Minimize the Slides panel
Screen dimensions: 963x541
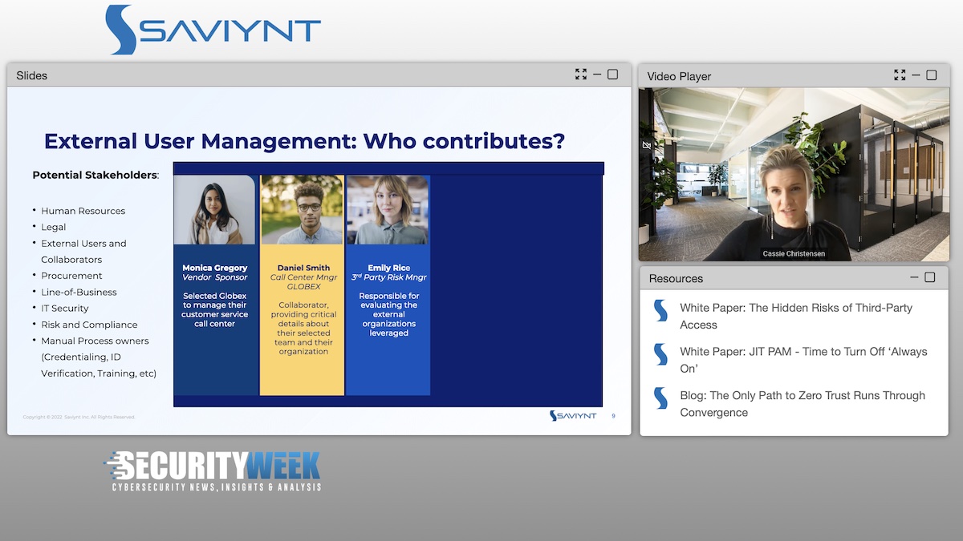click(597, 75)
